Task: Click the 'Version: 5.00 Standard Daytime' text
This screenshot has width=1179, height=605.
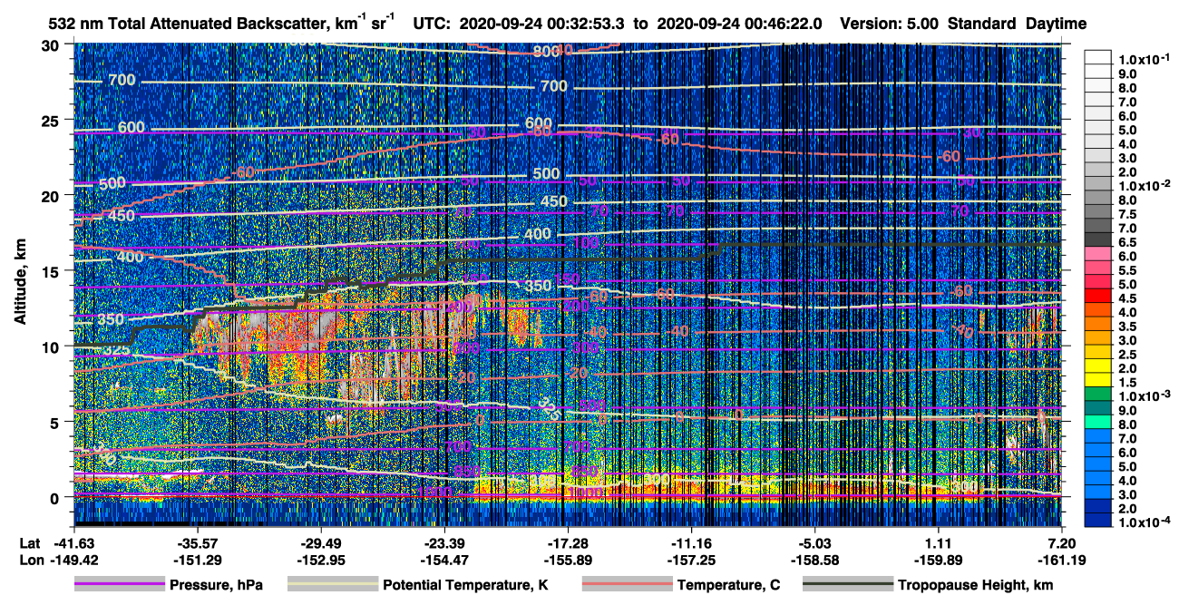Action: point(963,24)
